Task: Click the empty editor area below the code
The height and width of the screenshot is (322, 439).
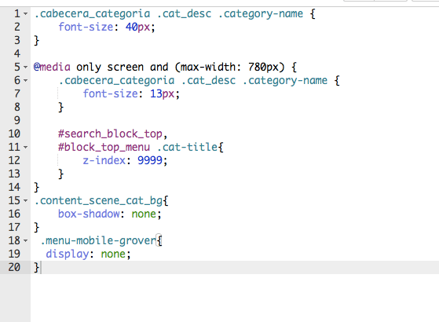Action: [x=235, y=298]
